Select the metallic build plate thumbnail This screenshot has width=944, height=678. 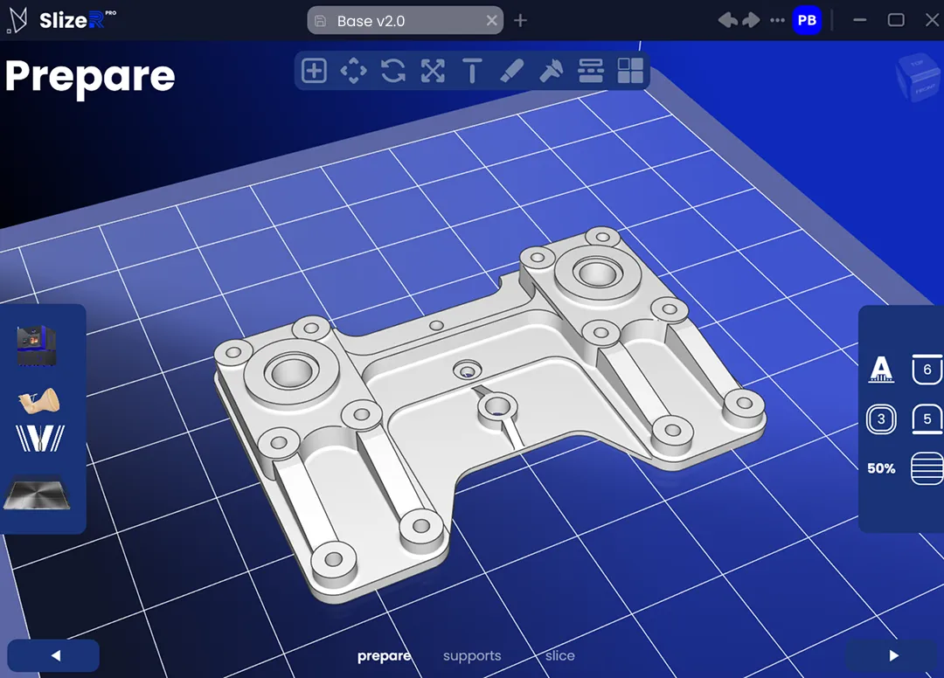37,494
